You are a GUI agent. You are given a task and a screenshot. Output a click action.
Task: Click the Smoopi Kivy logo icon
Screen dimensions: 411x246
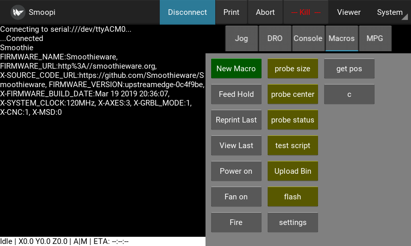pyautogui.click(x=18, y=12)
